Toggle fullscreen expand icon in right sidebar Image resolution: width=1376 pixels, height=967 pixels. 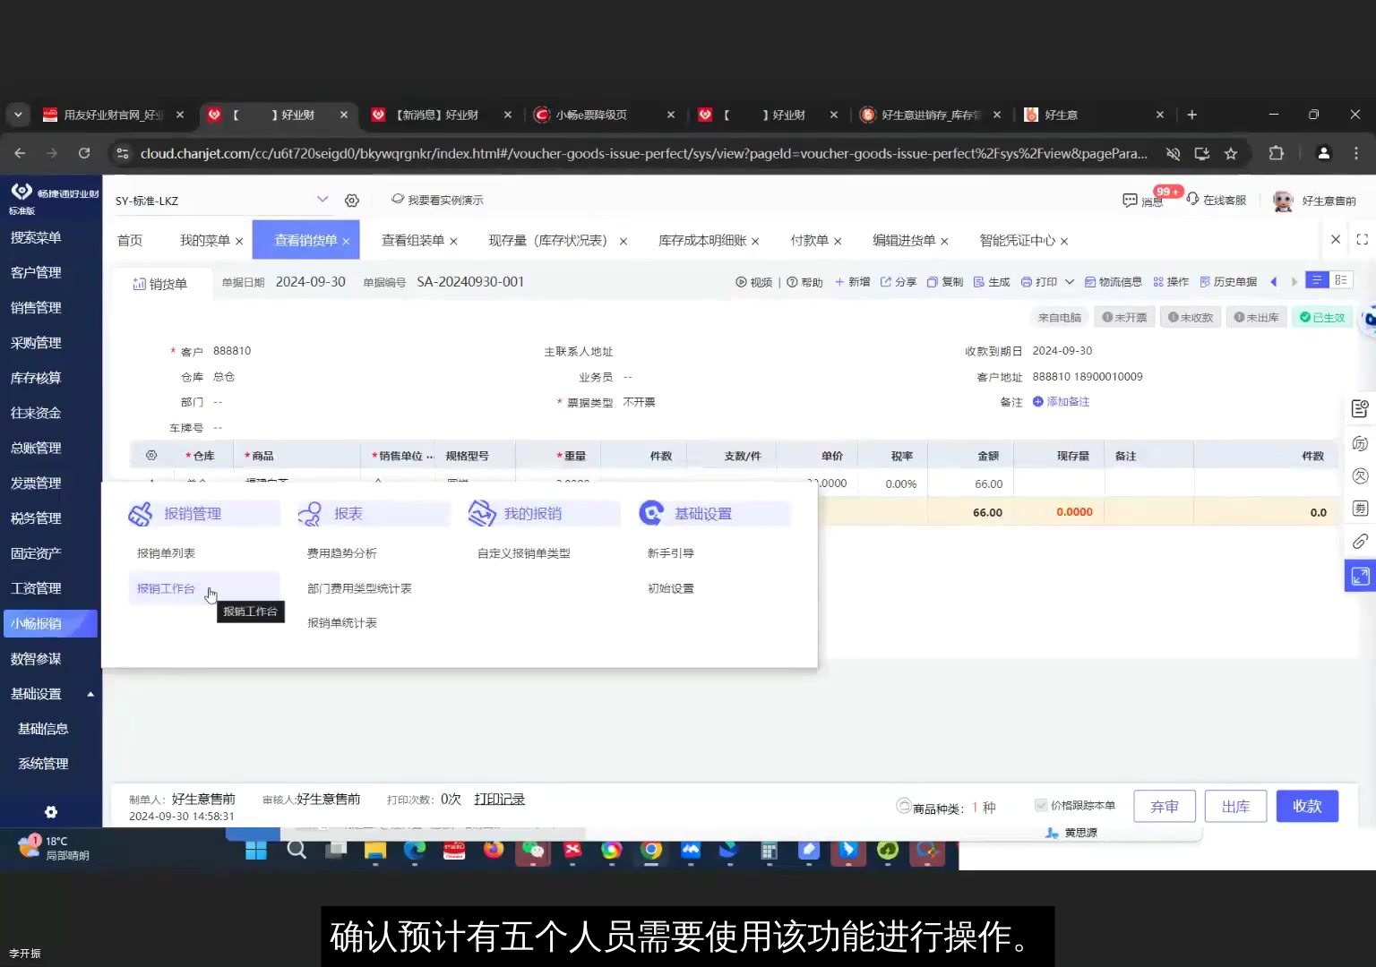(x=1360, y=577)
